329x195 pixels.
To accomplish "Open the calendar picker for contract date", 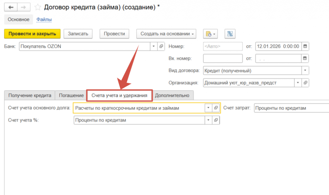I will coord(305,46).
